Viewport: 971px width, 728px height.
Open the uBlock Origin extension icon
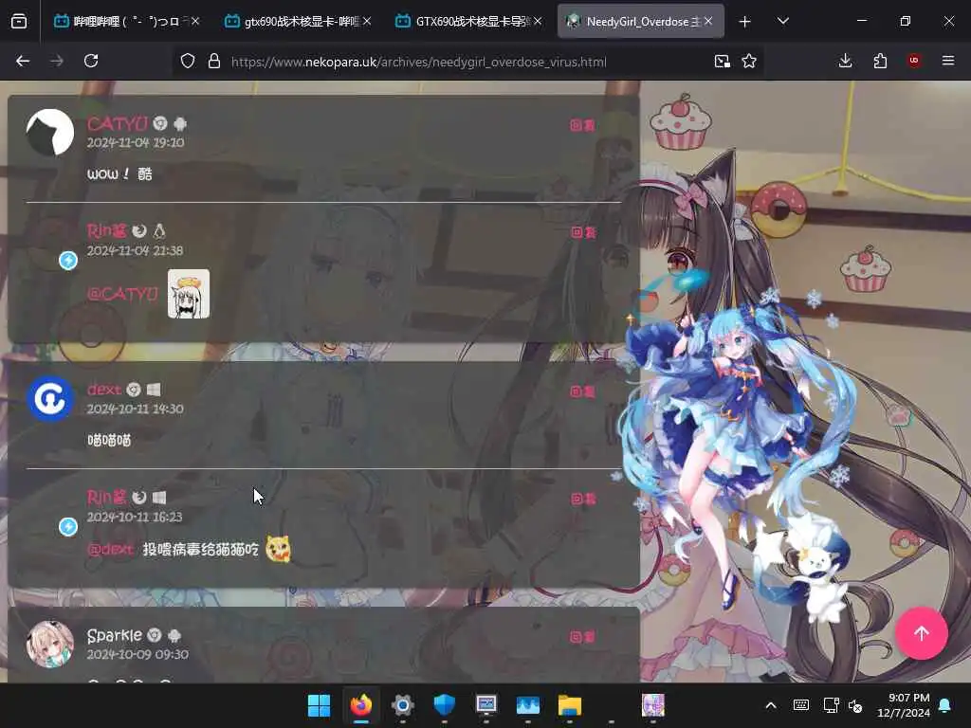(914, 61)
